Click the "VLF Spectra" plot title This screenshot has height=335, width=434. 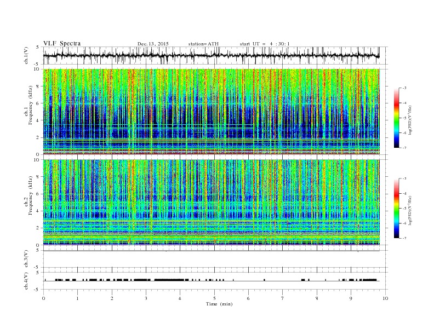point(62,43)
